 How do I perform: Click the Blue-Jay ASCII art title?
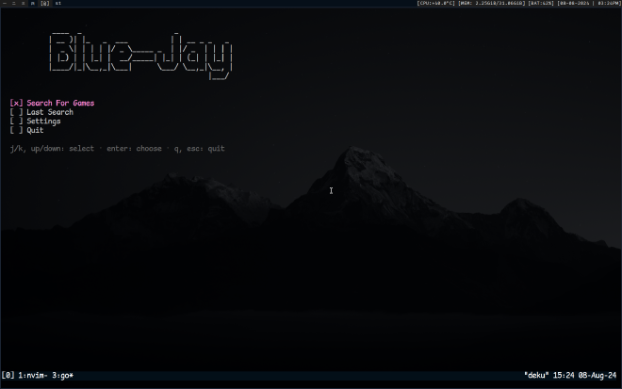(140, 56)
